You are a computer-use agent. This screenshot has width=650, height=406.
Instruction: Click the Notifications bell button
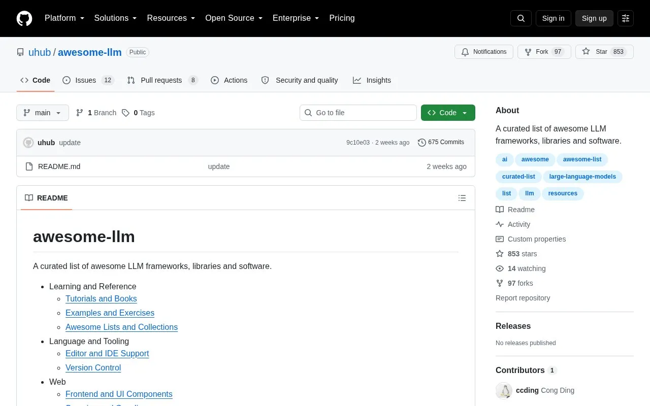click(x=484, y=52)
